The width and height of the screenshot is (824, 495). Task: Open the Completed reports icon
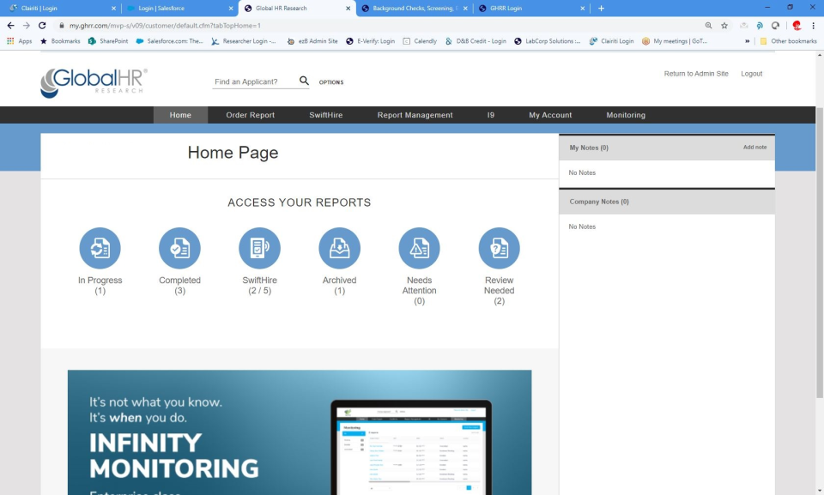[179, 247]
